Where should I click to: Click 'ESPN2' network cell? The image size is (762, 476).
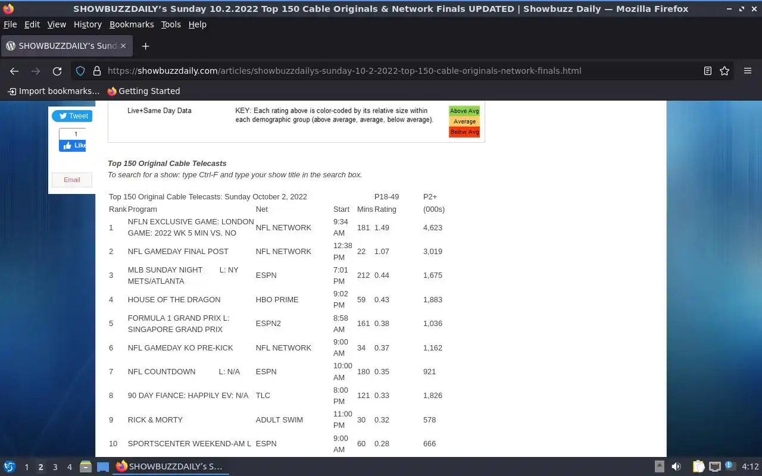click(x=268, y=324)
